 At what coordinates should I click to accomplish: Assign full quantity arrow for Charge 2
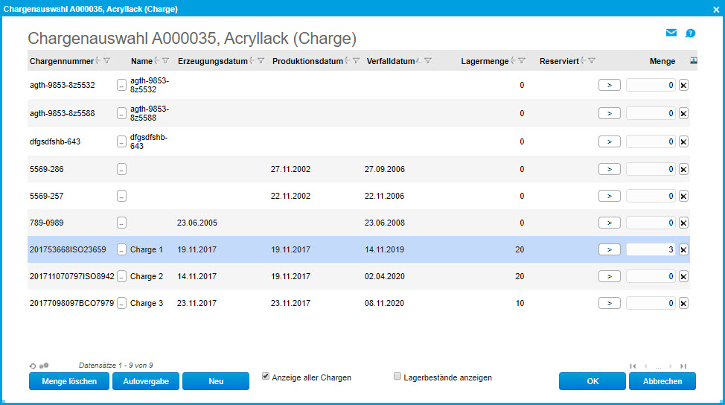610,276
